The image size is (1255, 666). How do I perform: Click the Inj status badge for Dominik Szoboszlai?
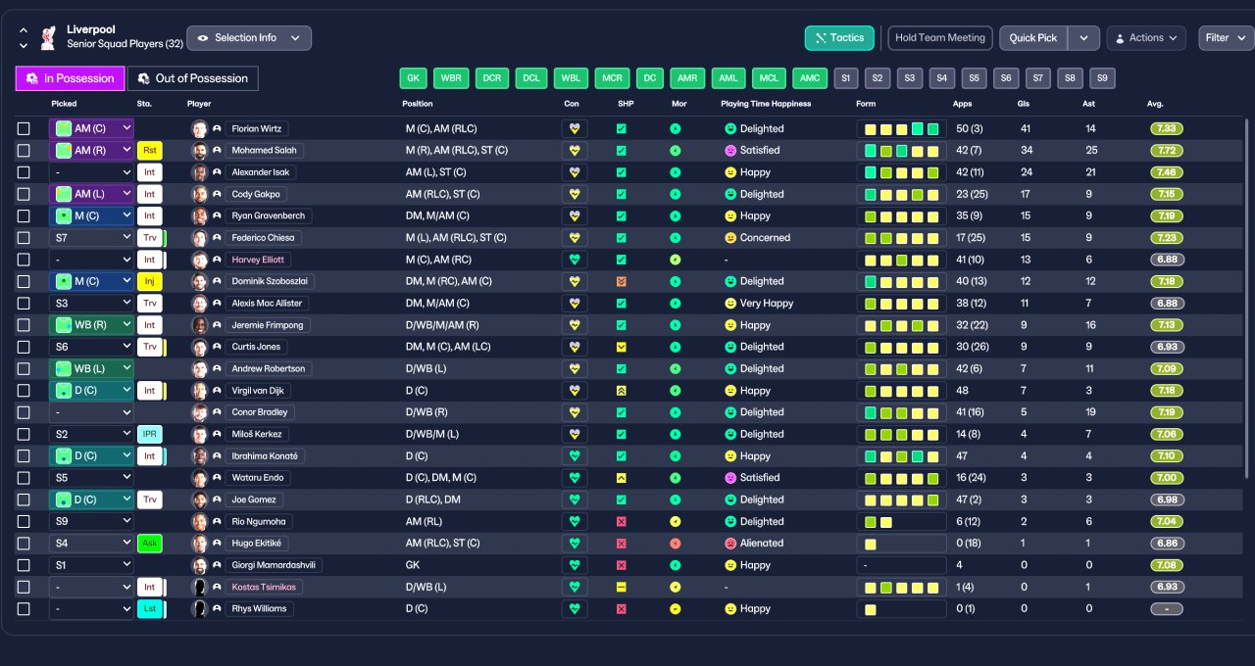pos(149,281)
